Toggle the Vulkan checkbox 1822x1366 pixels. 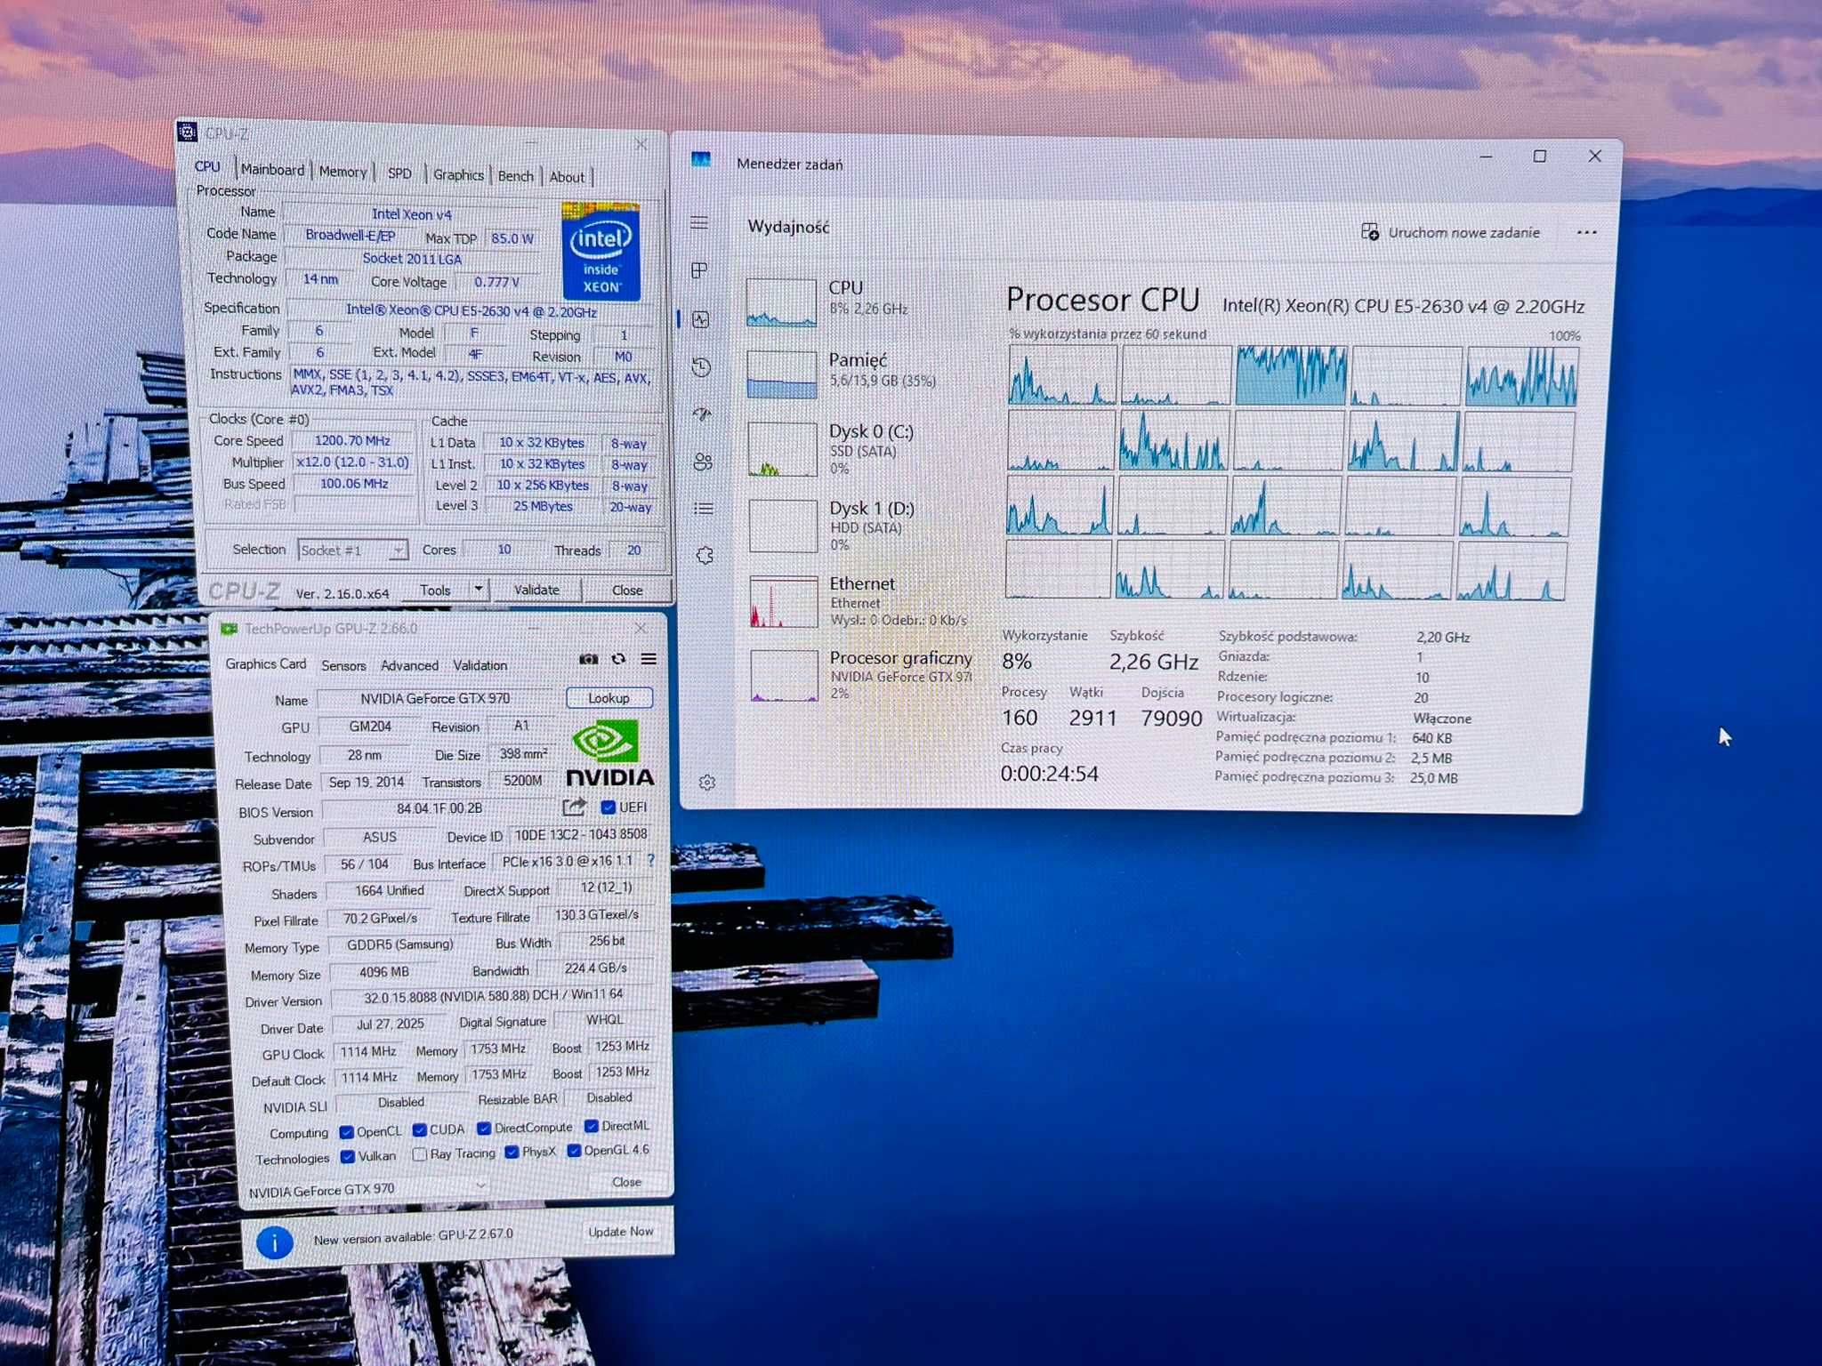click(x=348, y=1157)
